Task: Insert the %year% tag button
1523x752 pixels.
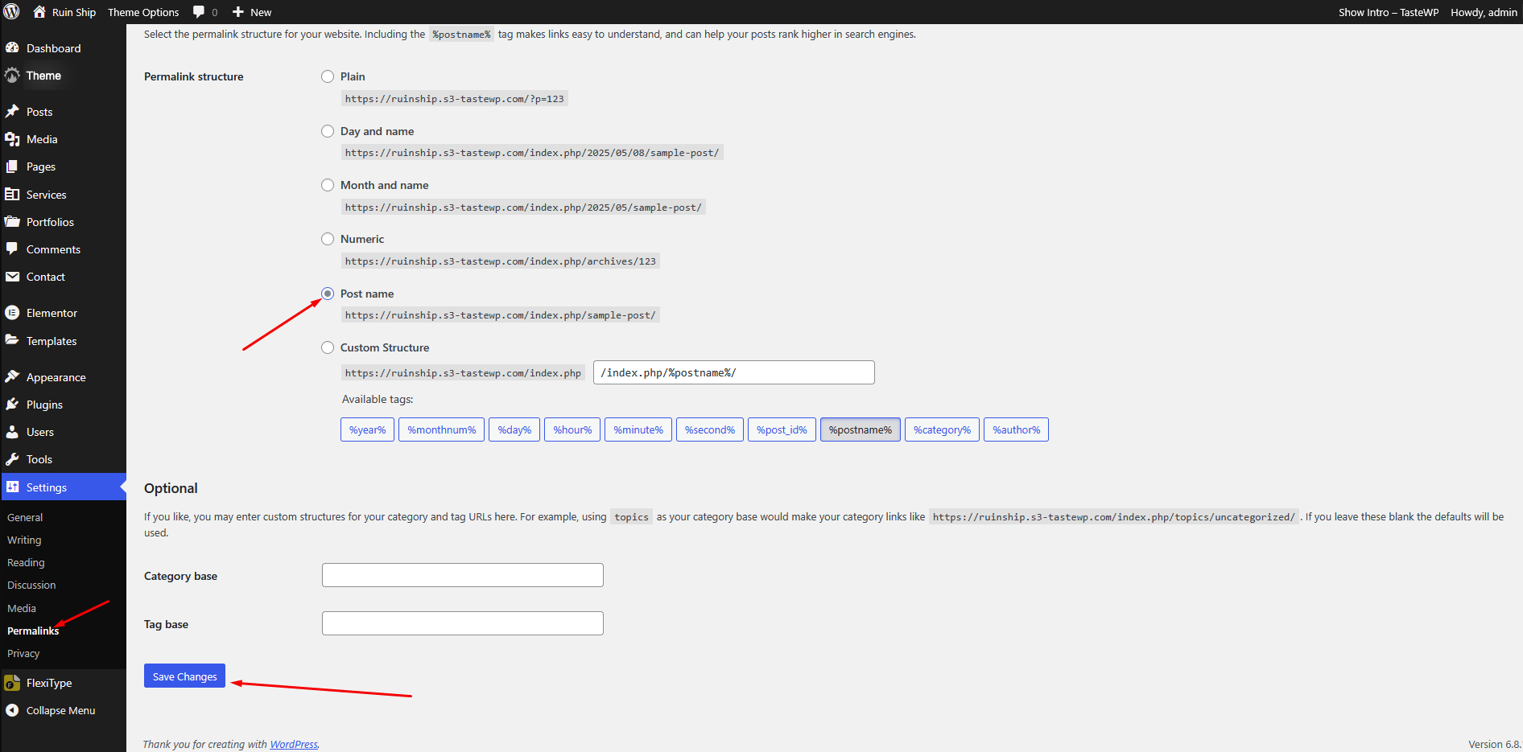Action: [x=367, y=429]
